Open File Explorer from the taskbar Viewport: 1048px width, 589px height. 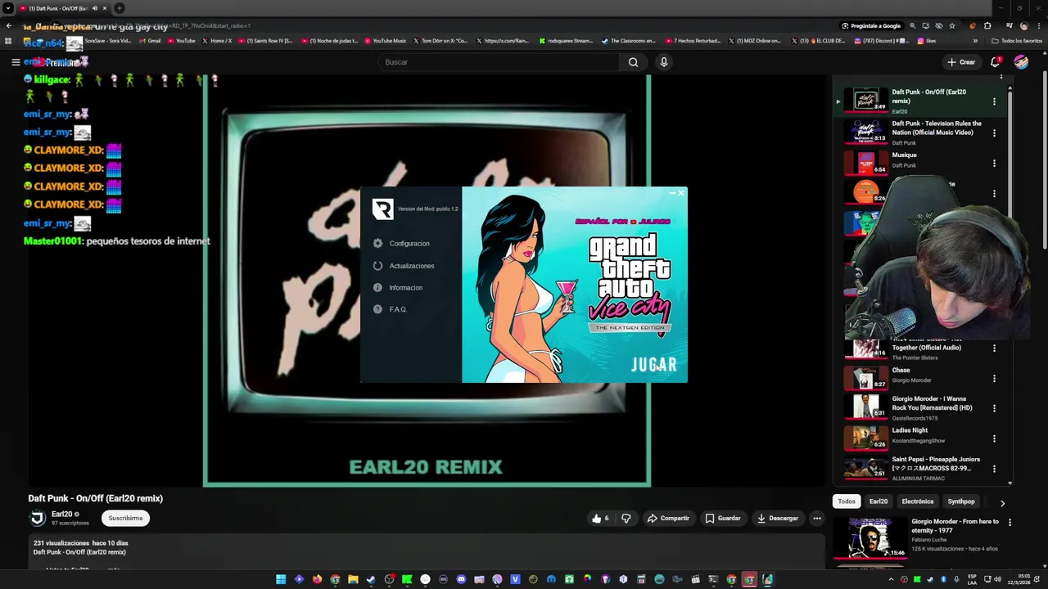[x=353, y=579]
